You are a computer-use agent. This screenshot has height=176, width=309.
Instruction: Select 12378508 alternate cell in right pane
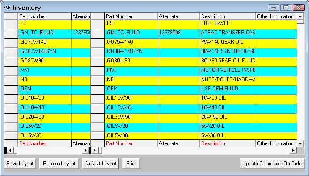click(179, 34)
